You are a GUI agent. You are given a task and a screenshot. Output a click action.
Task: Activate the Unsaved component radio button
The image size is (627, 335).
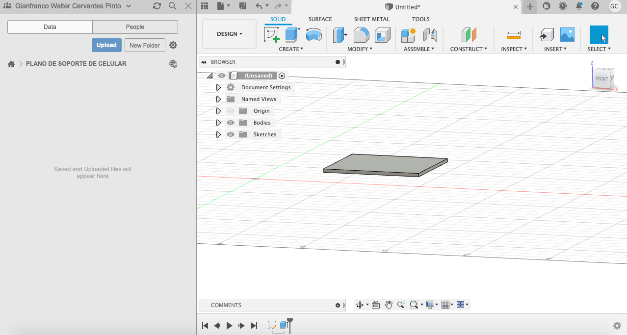(x=282, y=76)
